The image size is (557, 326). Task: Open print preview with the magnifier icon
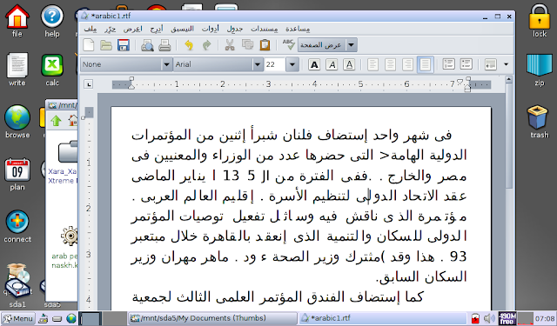147,45
